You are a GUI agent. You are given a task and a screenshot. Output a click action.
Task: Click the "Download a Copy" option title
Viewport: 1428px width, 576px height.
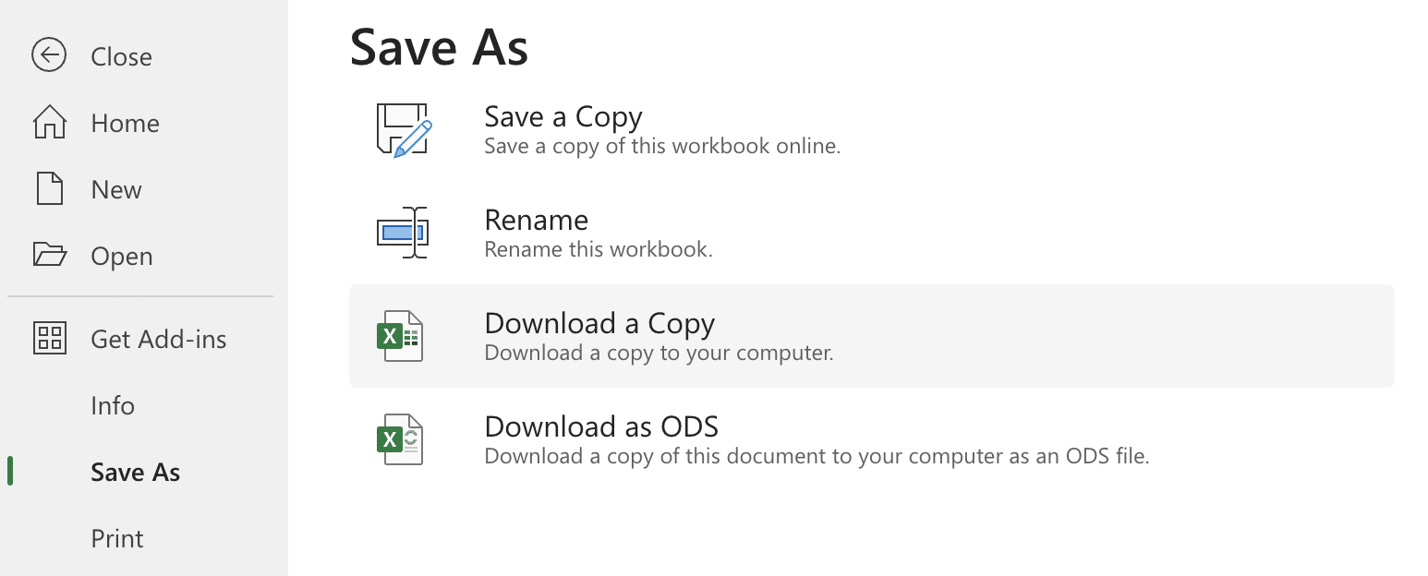pos(599,324)
